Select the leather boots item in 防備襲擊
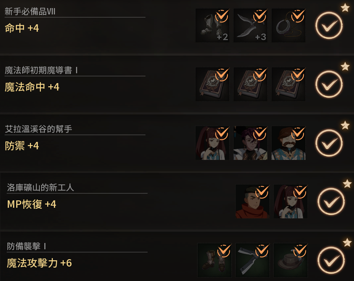Image resolution: width=354 pixels, height=281 pixels. point(215,260)
